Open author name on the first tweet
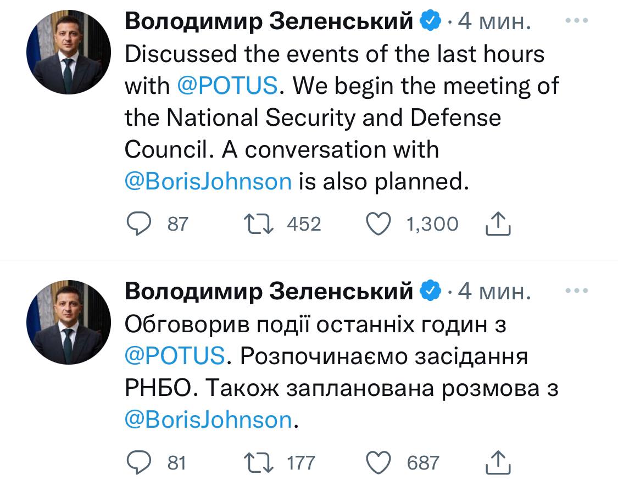This screenshot has height=497, width=618. (x=269, y=21)
